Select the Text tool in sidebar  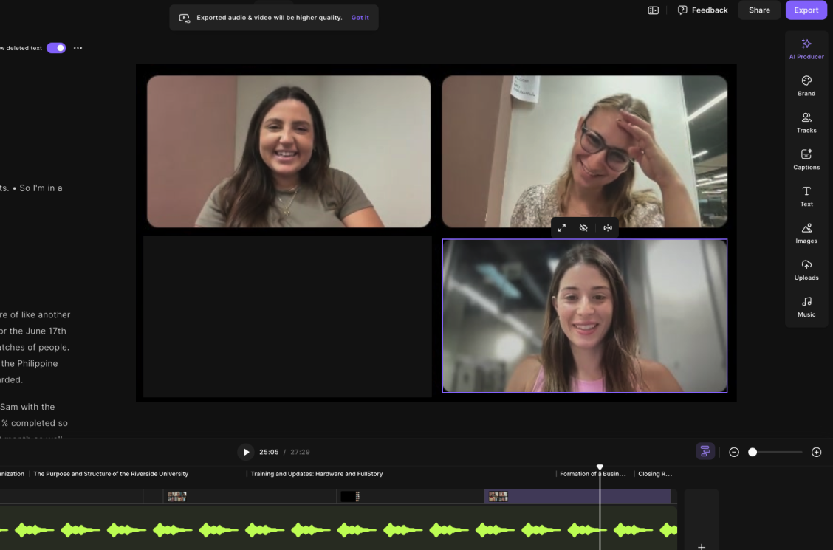806,196
